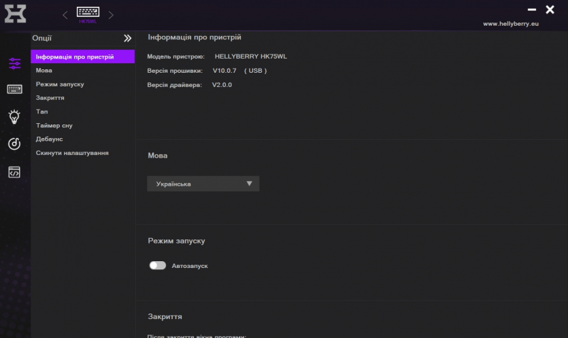Open the macro code sidebar icon
Image resolution: width=568 pixels, height=338 pixels.
point(14,172)
